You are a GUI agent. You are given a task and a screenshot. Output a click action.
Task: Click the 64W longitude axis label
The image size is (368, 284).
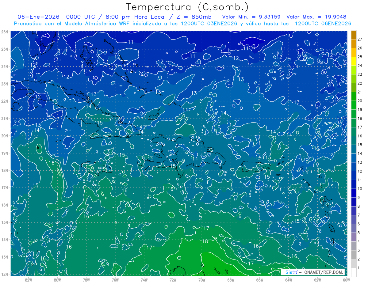click(288, 279)
